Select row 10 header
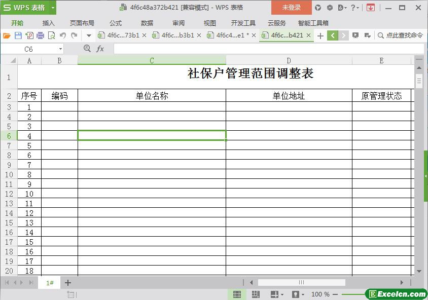428x300 pixels. (x=9, y=174)
